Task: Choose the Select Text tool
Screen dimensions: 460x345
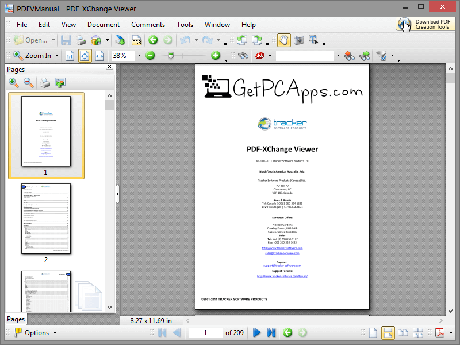Action: 313,40
